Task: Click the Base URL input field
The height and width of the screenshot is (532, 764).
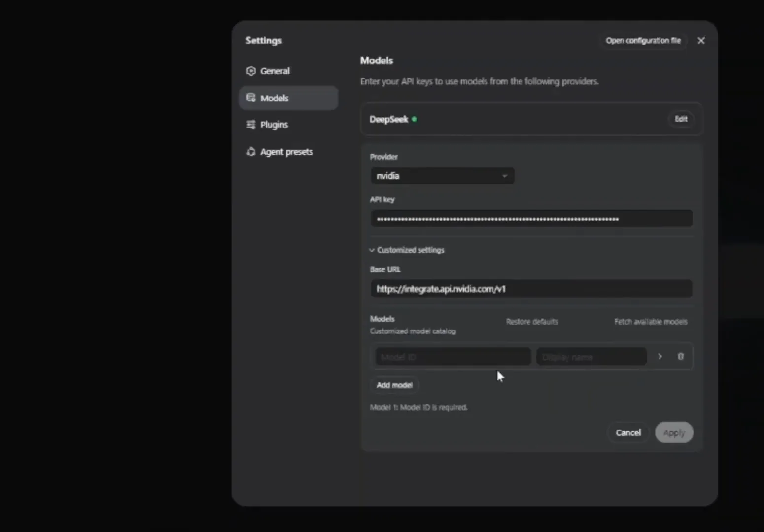Action: [x=531, y=289]
